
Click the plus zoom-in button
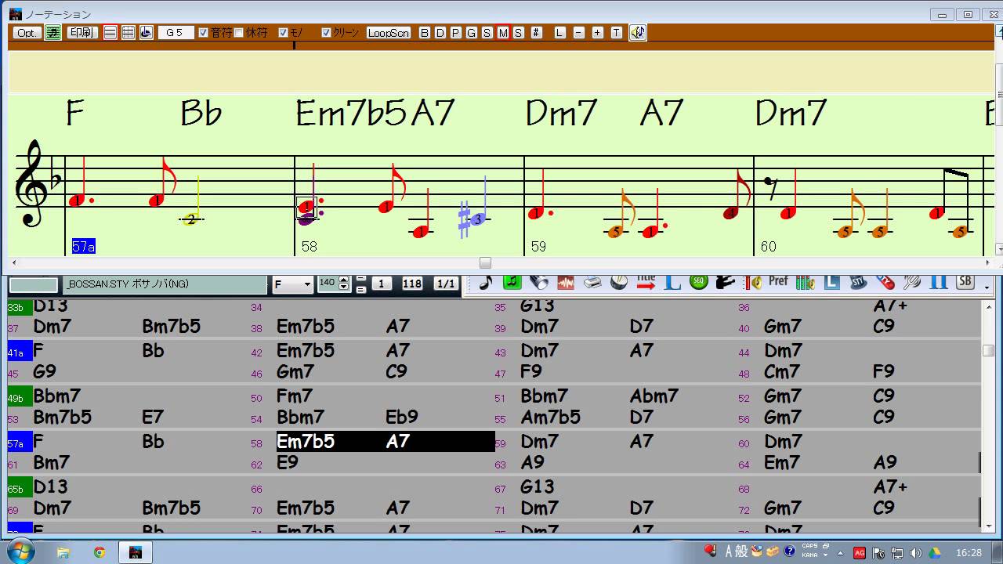pyautogui.click(x=597, y=33)
